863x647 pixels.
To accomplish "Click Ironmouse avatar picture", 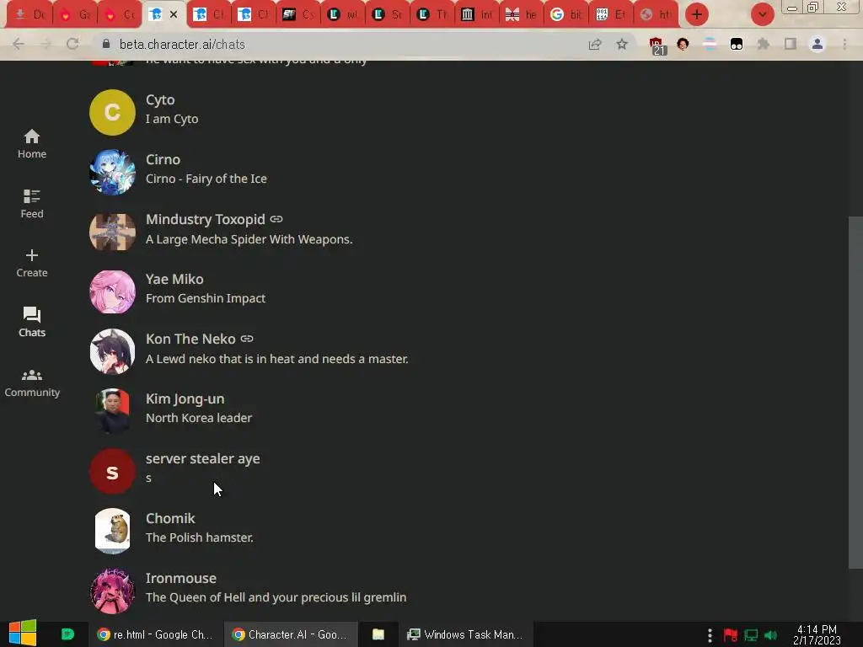I will [112, 591].
